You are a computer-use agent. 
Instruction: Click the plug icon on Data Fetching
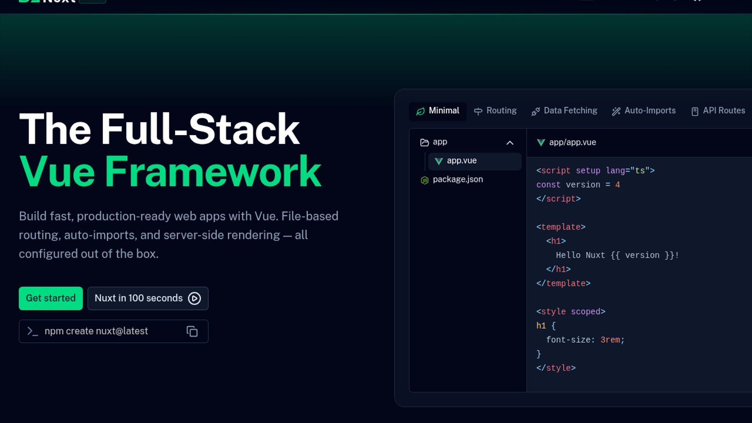pyautogui.click(x=535, y=112)
